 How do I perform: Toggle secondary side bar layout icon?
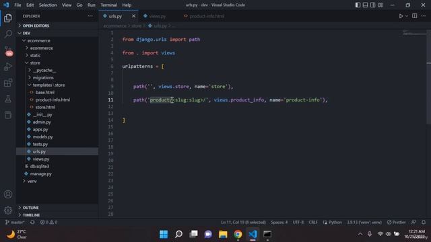[x=372, y=5]
